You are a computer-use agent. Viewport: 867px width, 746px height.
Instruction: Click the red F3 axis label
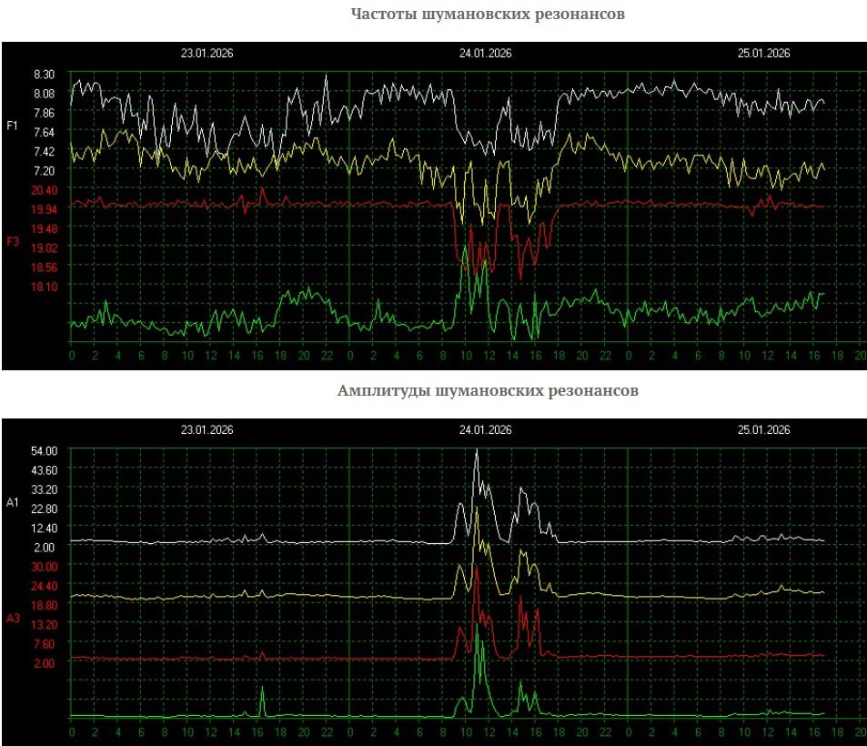coord(12,241)
